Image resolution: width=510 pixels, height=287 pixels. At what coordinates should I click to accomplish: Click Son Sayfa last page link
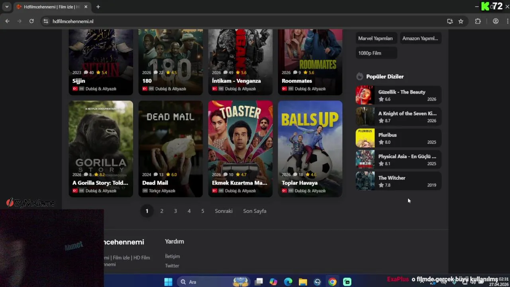[255, 211]
